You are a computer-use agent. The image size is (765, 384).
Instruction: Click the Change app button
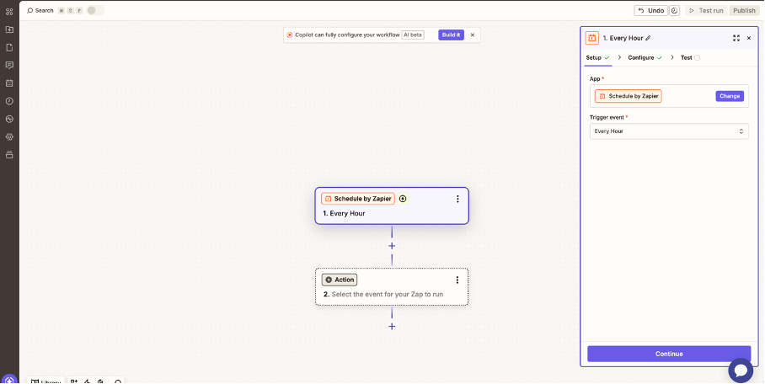(730, 96)
